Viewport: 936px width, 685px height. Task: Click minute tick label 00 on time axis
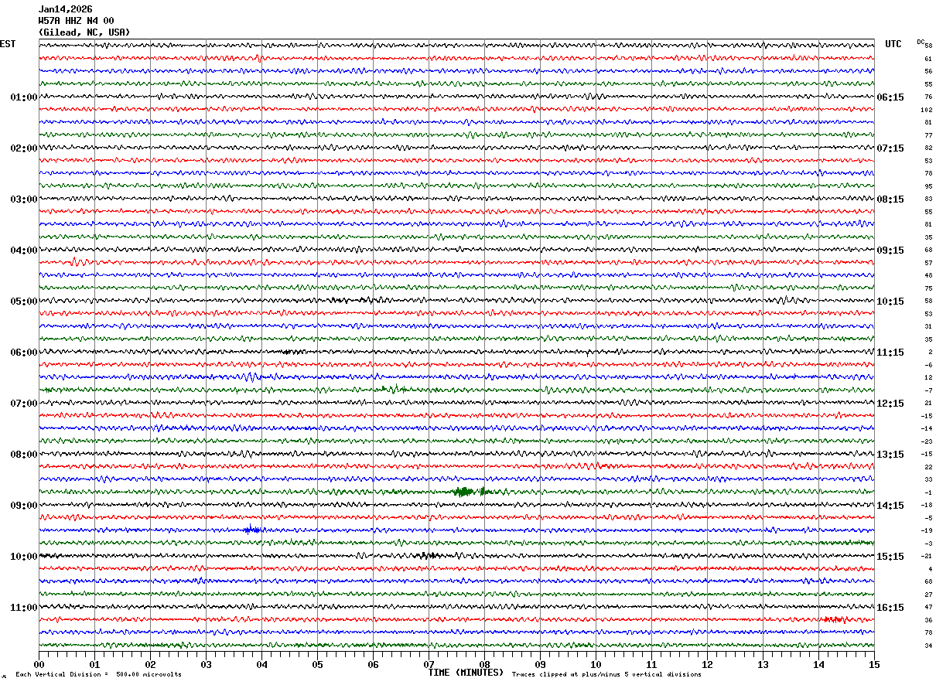(39, 664)
